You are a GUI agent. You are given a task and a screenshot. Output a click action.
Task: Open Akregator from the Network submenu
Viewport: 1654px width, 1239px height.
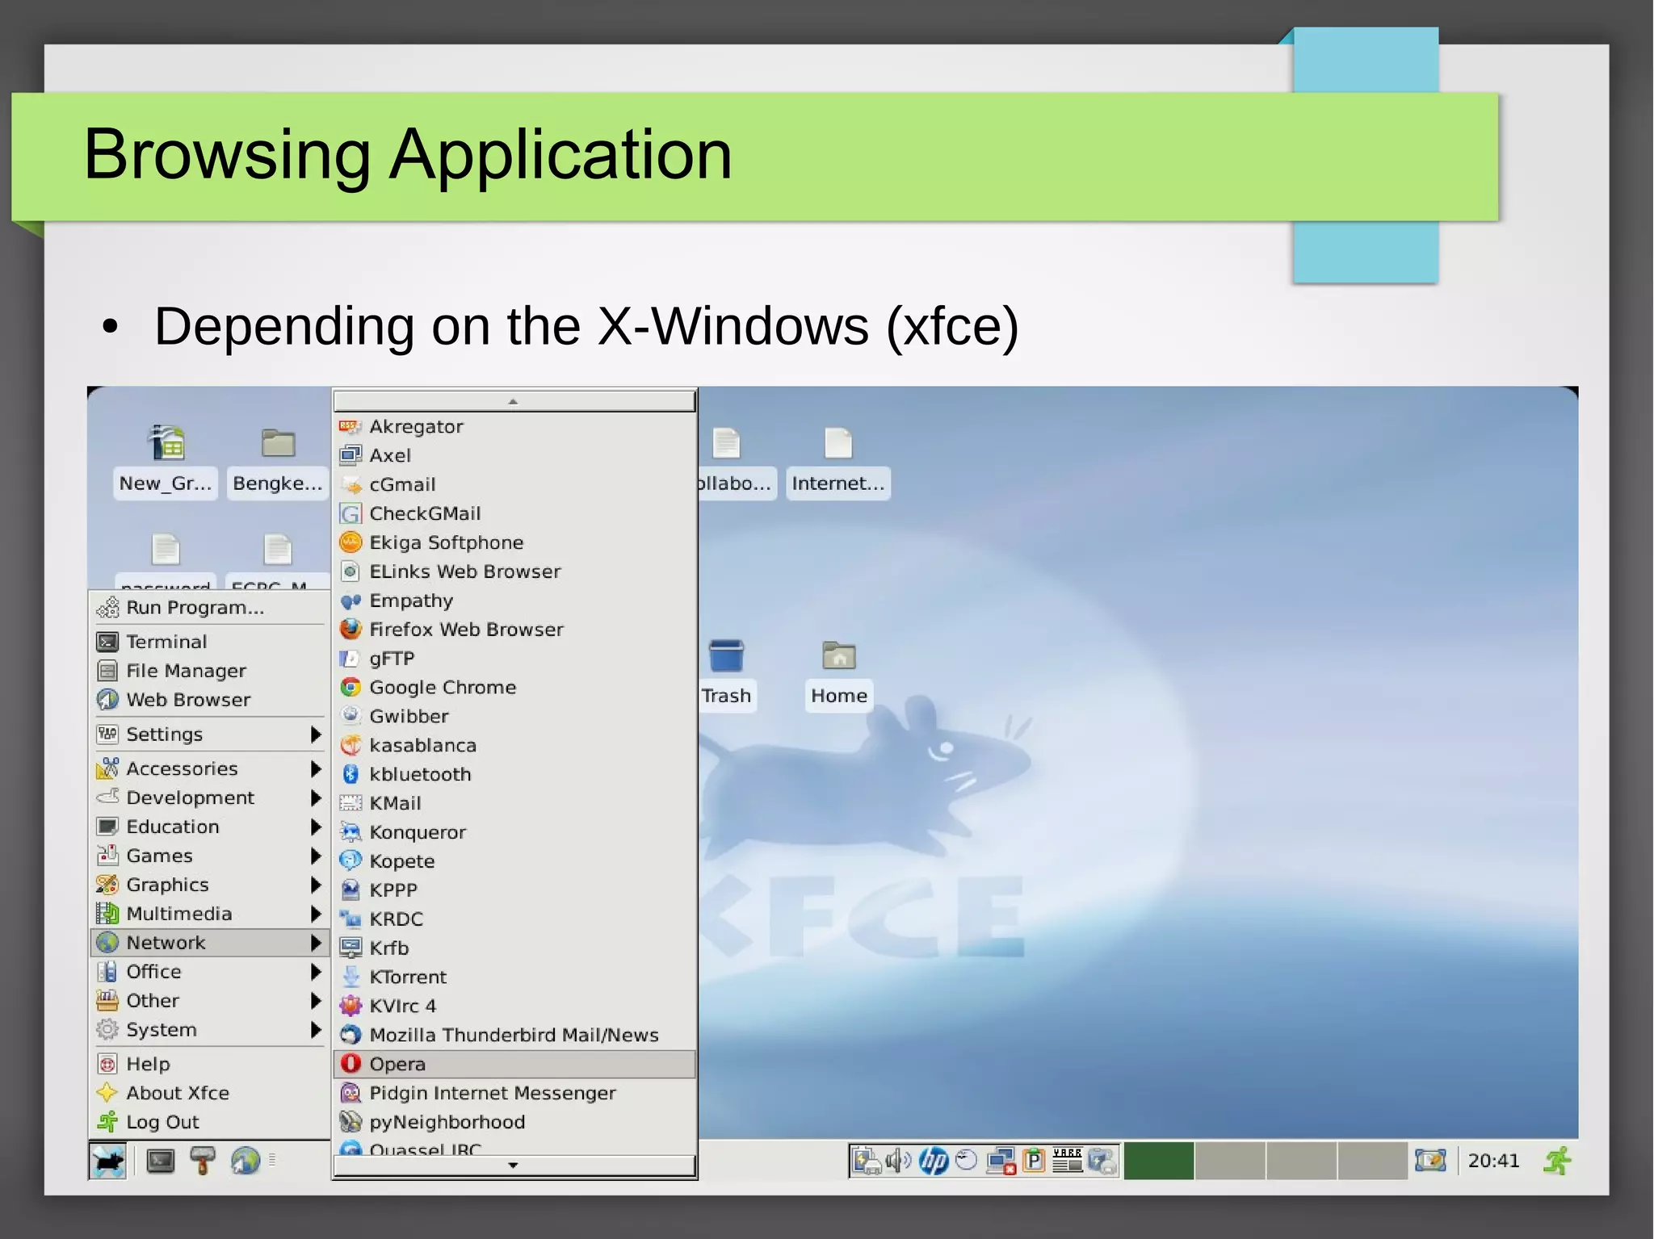(514, 426)
